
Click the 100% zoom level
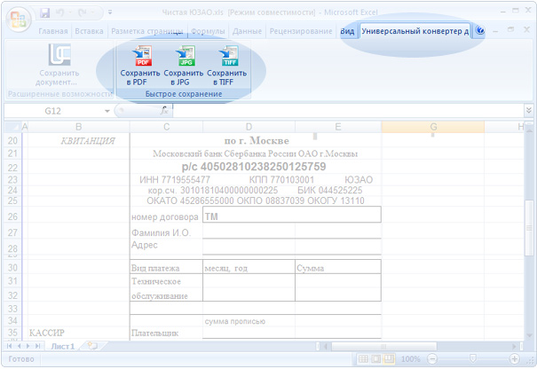click(x=411, y=359)
